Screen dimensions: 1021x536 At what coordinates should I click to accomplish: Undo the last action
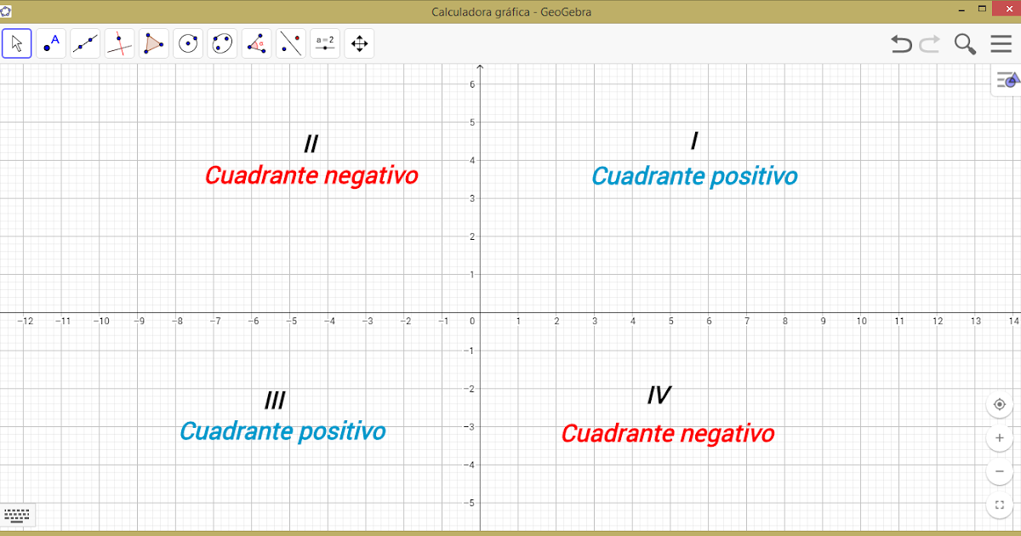[900, 43]
